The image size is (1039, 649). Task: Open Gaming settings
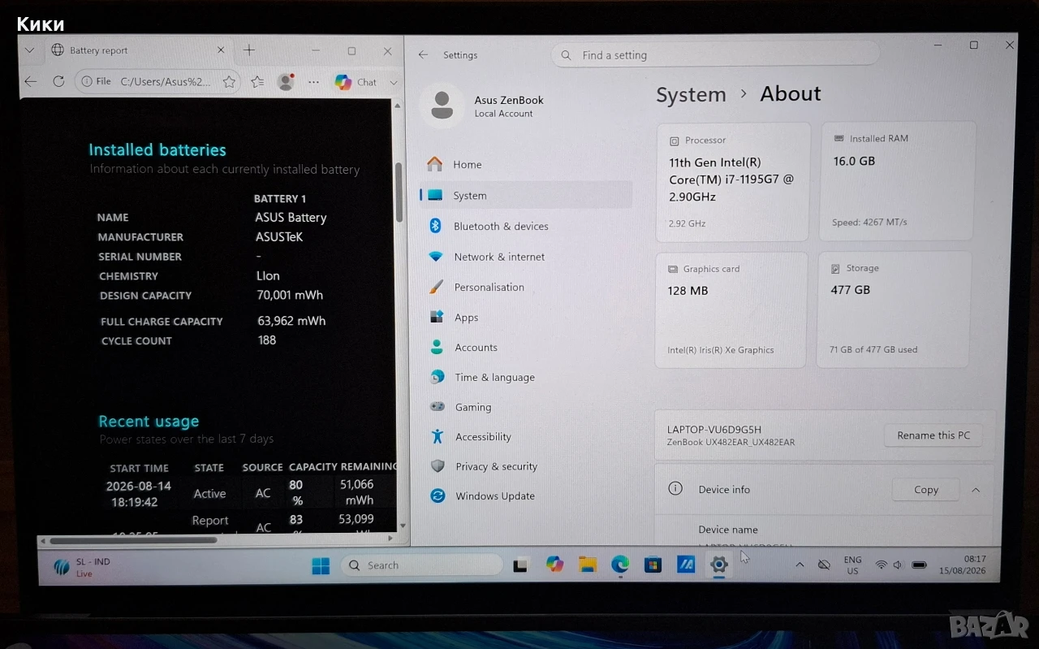pyautogui.click(x=528, y=407)
